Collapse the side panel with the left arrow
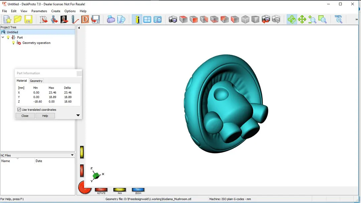 click(79, 28)
